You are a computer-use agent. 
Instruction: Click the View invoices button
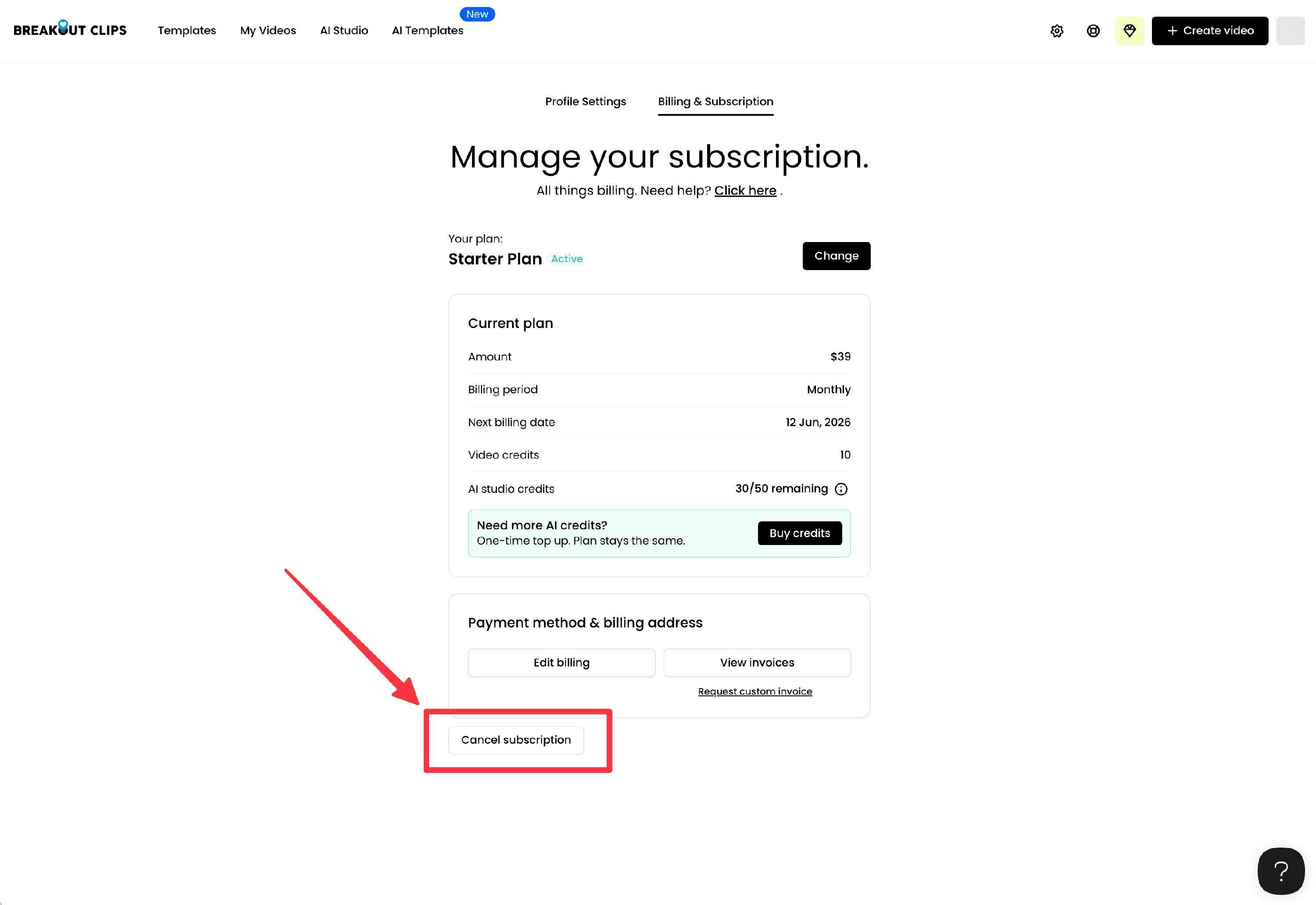point(757,662)
